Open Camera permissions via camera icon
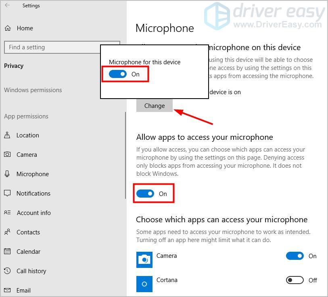 click(x=7, y=154)
